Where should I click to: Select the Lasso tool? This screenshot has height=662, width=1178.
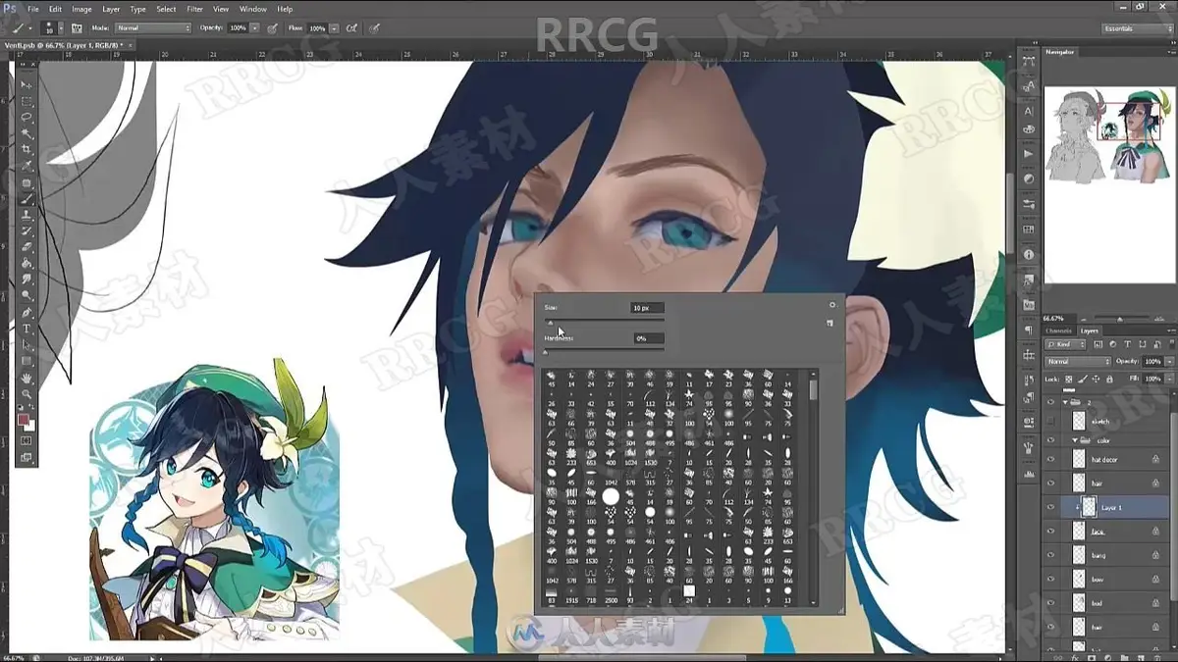click(27, 117)
